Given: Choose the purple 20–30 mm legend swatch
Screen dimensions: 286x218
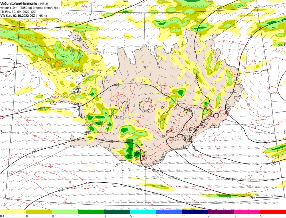Looking at the screenshot, I should [x=221, y=212].
